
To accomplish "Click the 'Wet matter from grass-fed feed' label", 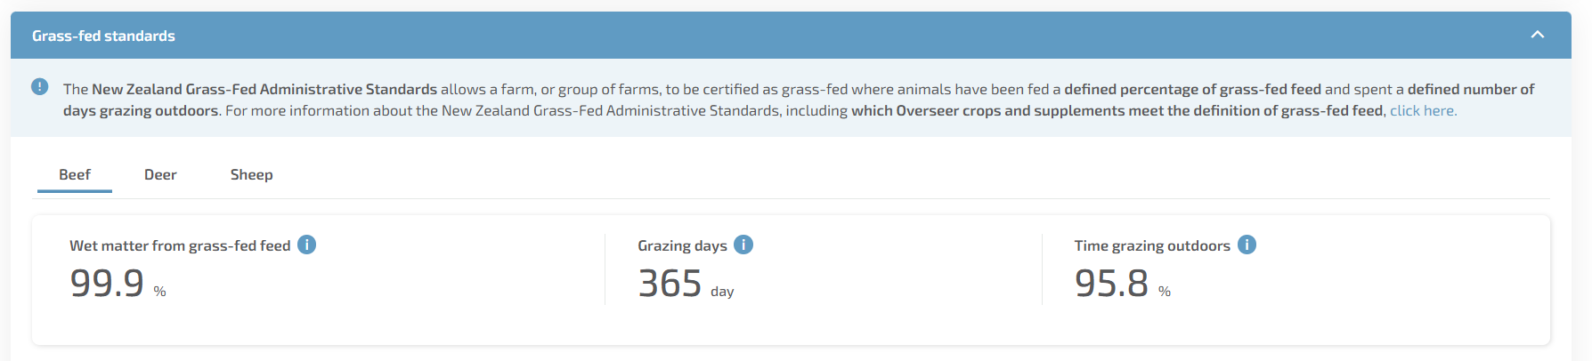I will [x=180, y=245].
